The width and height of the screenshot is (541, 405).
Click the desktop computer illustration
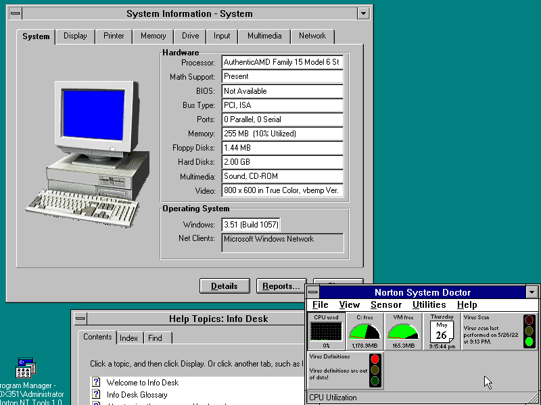89,153
